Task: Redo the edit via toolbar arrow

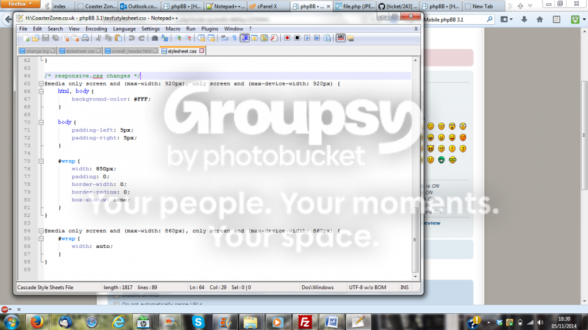Action: [x=141, y=38]
